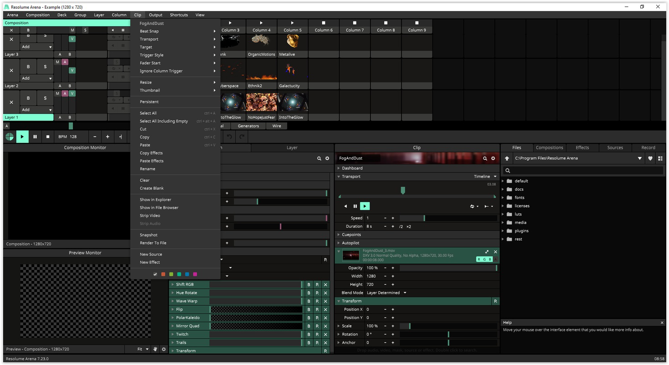
Task: Remove the Trails effect with X
Action: 325,343
